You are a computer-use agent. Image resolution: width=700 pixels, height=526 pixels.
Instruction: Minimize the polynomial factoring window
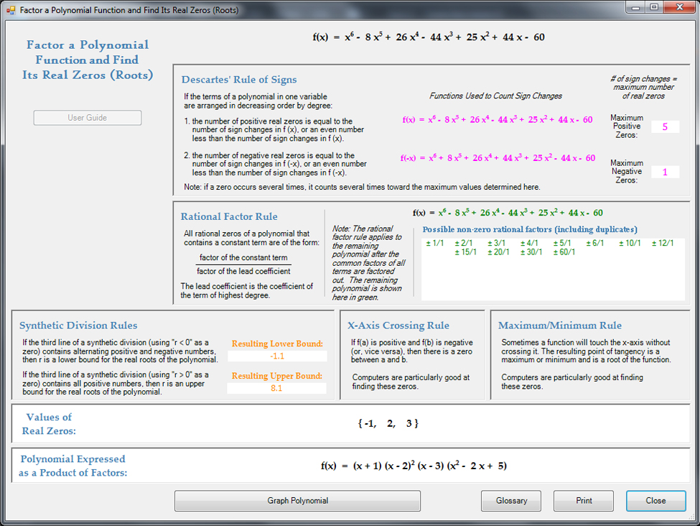(x=636, y=7)
